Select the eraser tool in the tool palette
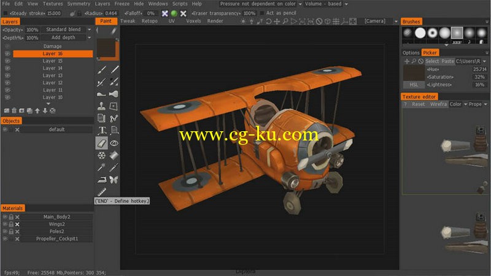The image size is (491, 276). [x=101, y=143]
